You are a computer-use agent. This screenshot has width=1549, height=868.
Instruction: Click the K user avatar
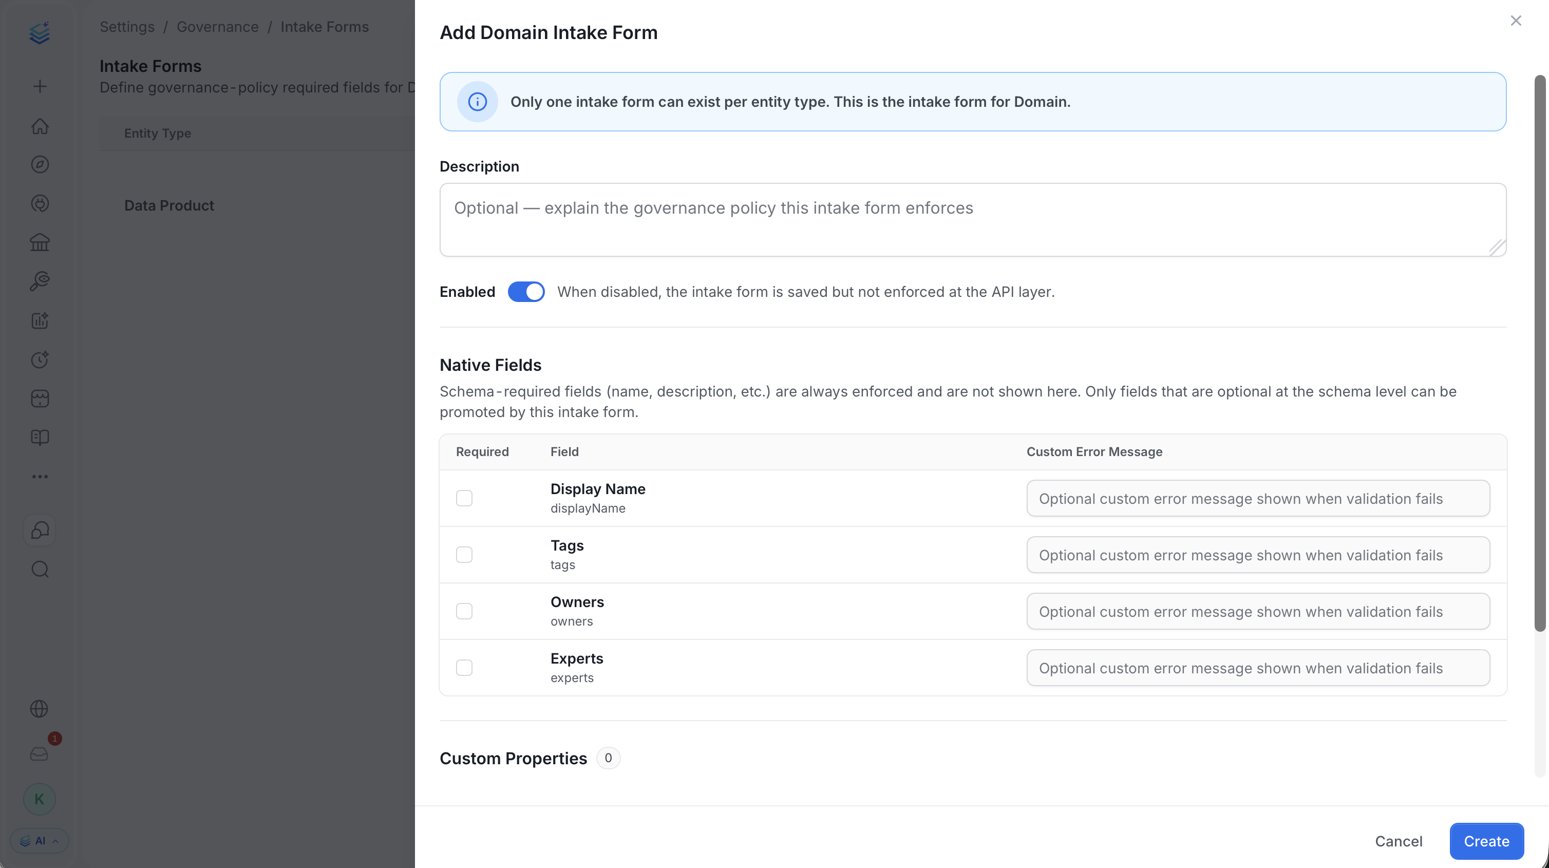pos(39,799)
